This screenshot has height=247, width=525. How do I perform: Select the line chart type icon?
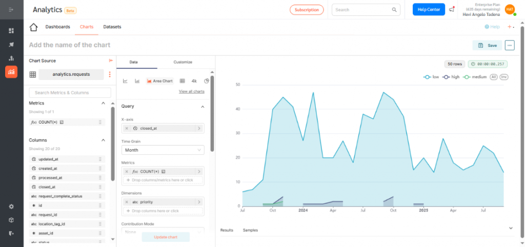(125, 81)
